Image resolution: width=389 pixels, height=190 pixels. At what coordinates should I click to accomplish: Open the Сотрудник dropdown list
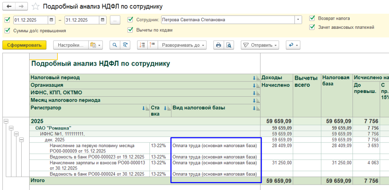point(298,20)
